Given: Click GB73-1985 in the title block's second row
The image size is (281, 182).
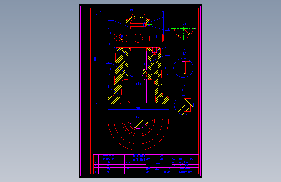Looking at the screenshot, I should tap(139, 160).
